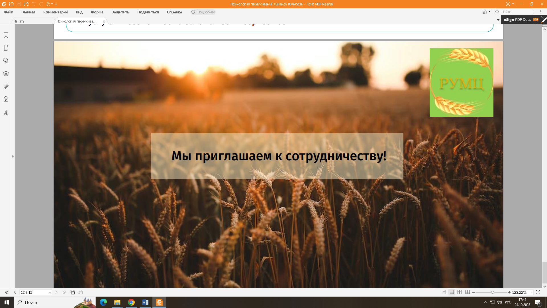Click the Найти search field

[x=514, y=12]
